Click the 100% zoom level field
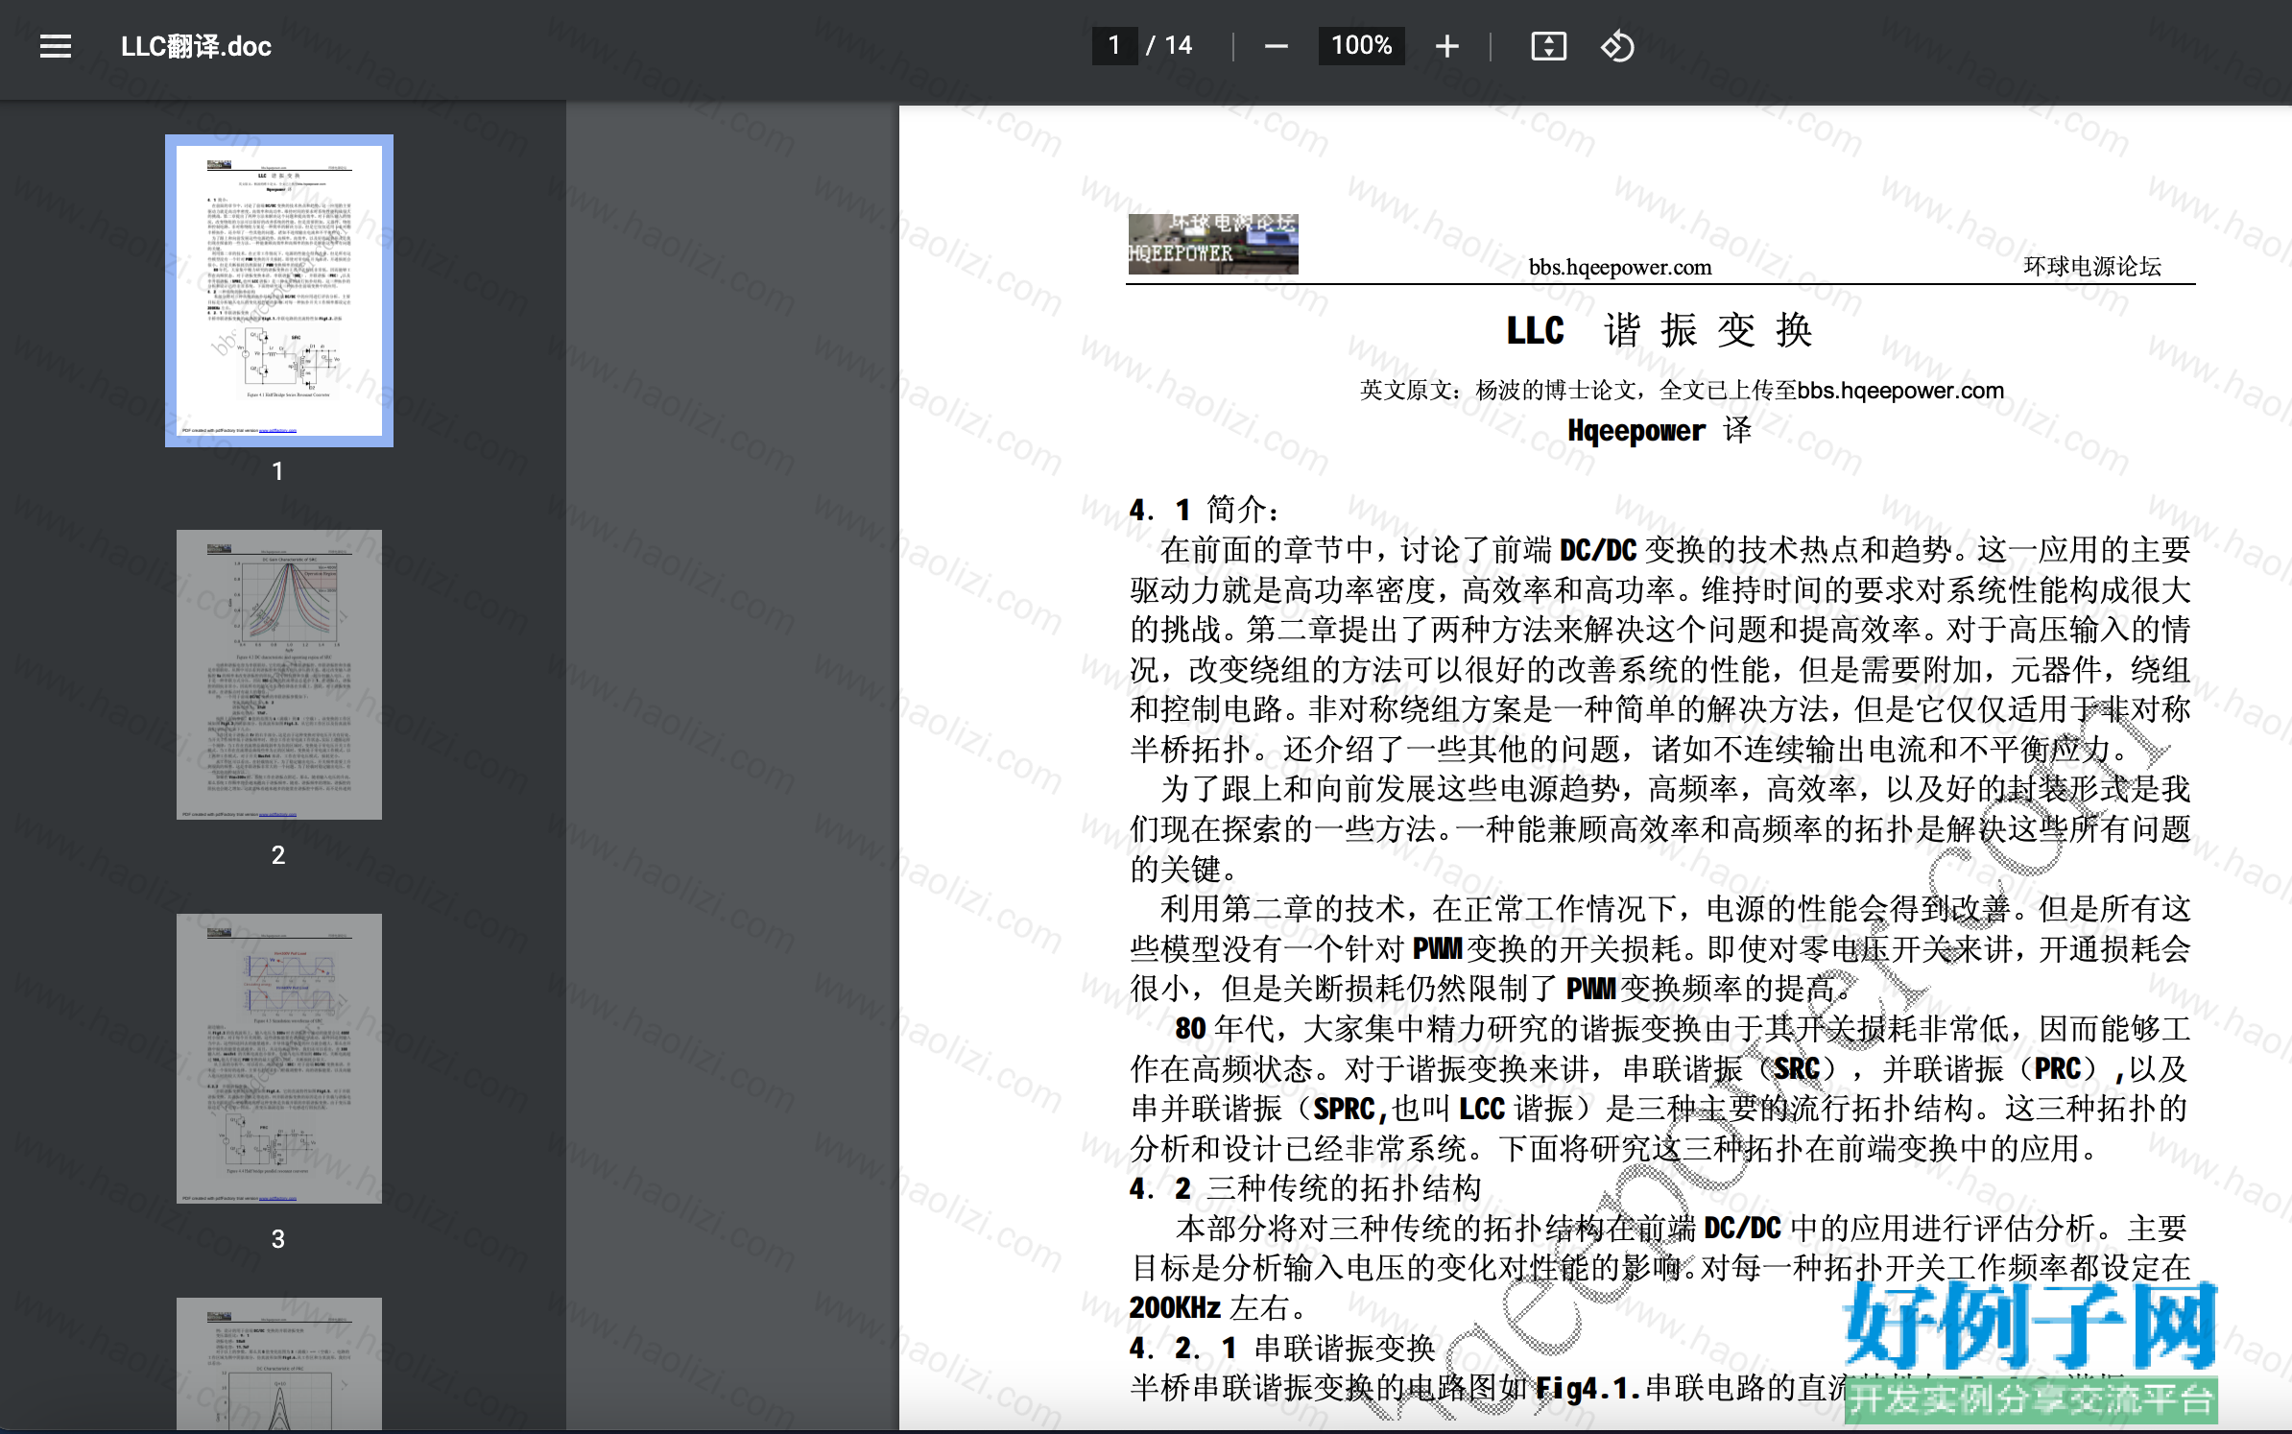Screen dimensions: 2292x1434 point(1361,45)
